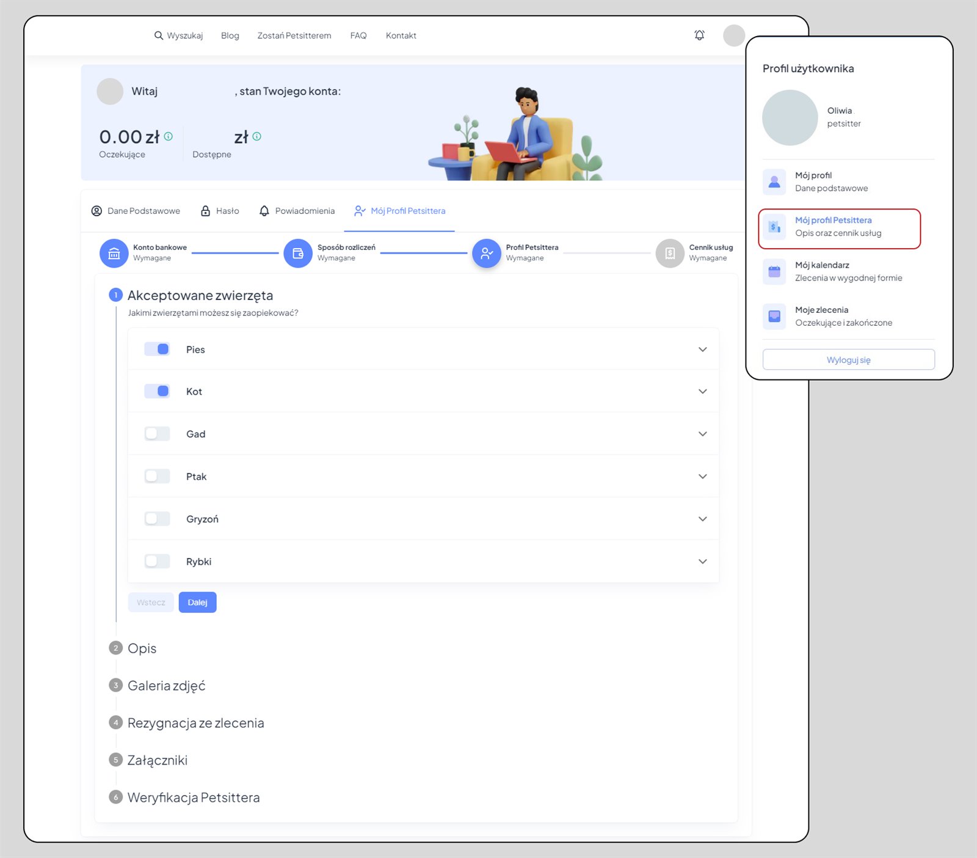Screen dimensions: 977x858
Task: Click the Cennik usług step icon
Action: coord(669,253)
